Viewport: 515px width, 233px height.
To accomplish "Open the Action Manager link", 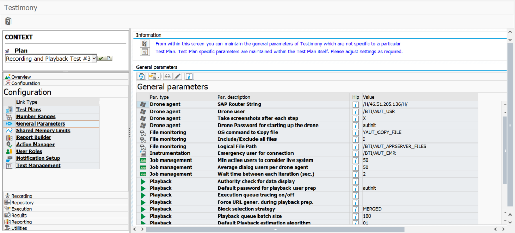I will pyautogui.click(x=36, y=145).
